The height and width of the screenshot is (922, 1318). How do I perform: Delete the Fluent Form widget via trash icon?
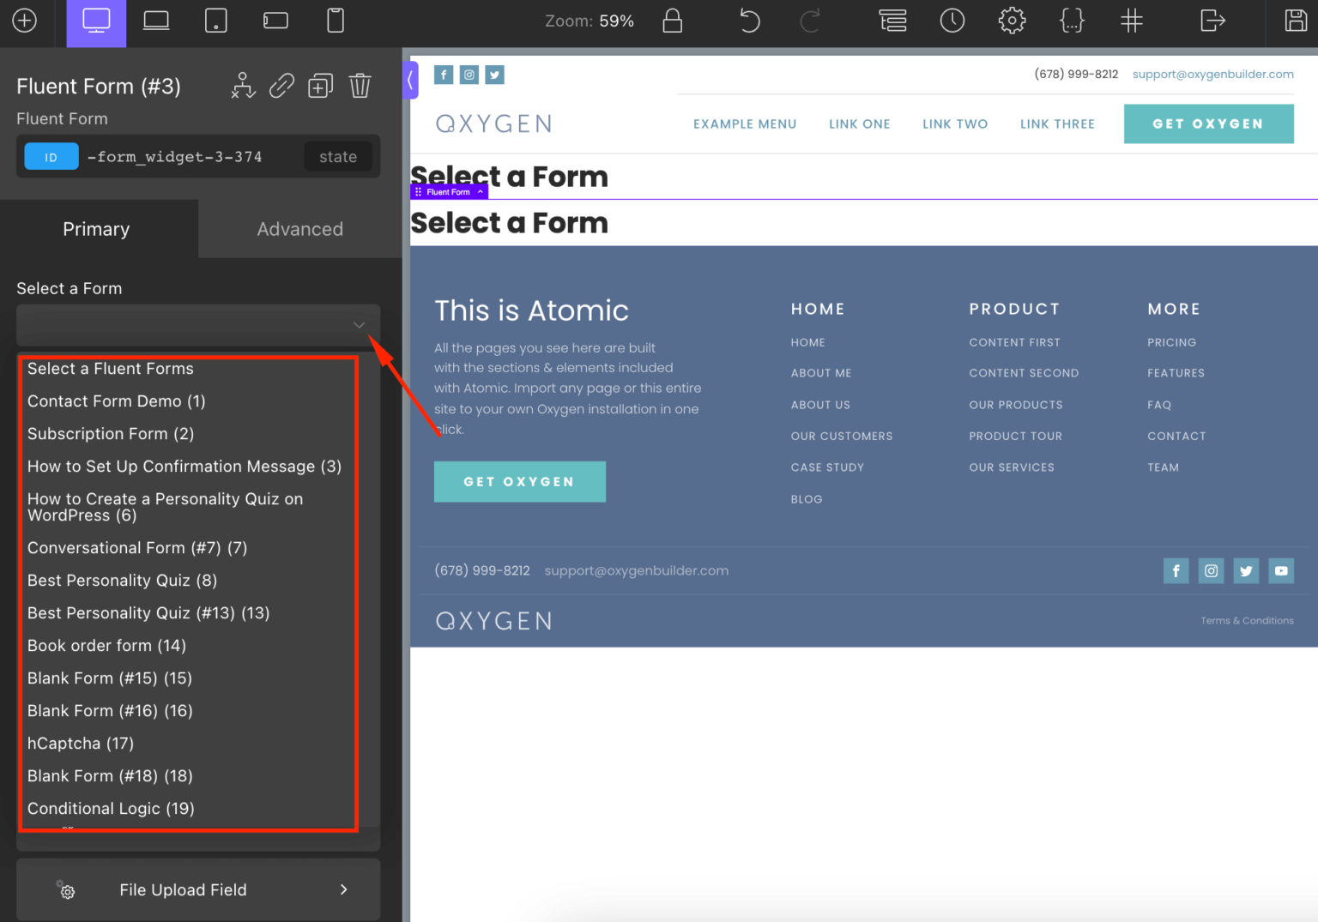click(x=360, y=86)
